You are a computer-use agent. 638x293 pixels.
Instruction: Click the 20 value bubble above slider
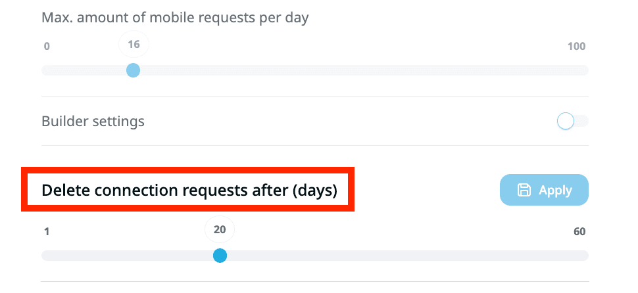220,230
